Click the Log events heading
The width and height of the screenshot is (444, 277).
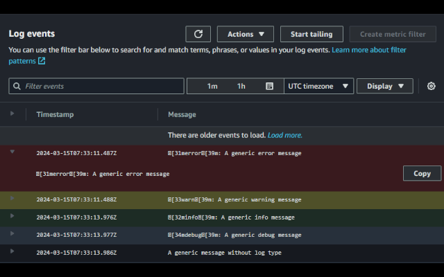(x=32, y=34)
